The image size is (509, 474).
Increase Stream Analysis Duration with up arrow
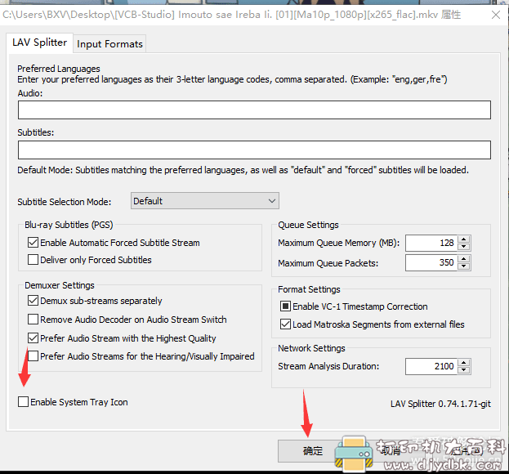[x=464, y=363]
